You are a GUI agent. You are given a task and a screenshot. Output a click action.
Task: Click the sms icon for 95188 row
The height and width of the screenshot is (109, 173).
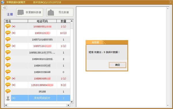click(x=8, y=91)
